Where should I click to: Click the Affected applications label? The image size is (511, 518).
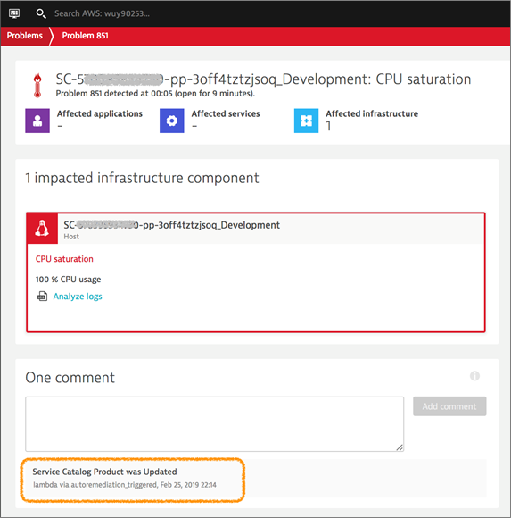pyautogui.click(x=100, y=113)
